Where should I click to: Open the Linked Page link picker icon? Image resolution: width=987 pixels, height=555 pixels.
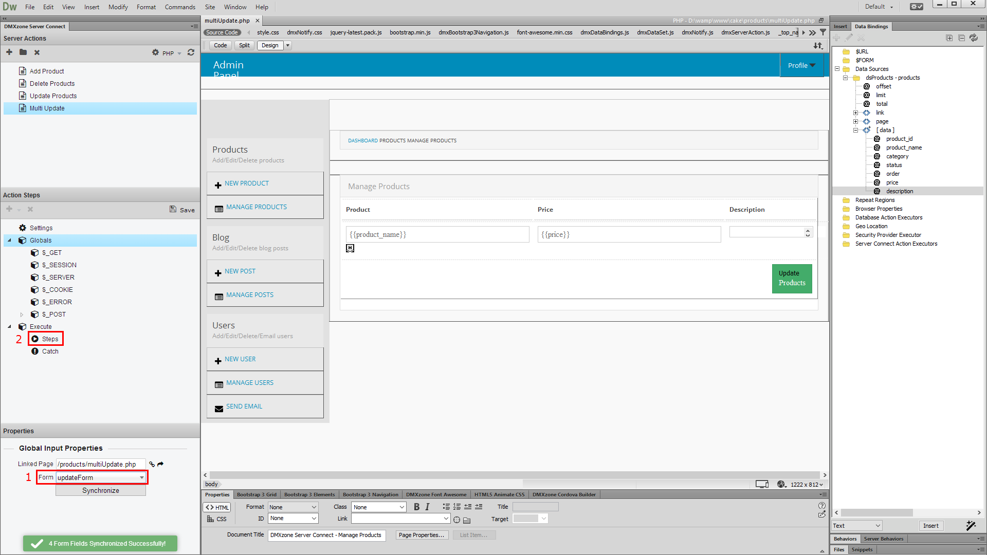click(x=152, y=464)
